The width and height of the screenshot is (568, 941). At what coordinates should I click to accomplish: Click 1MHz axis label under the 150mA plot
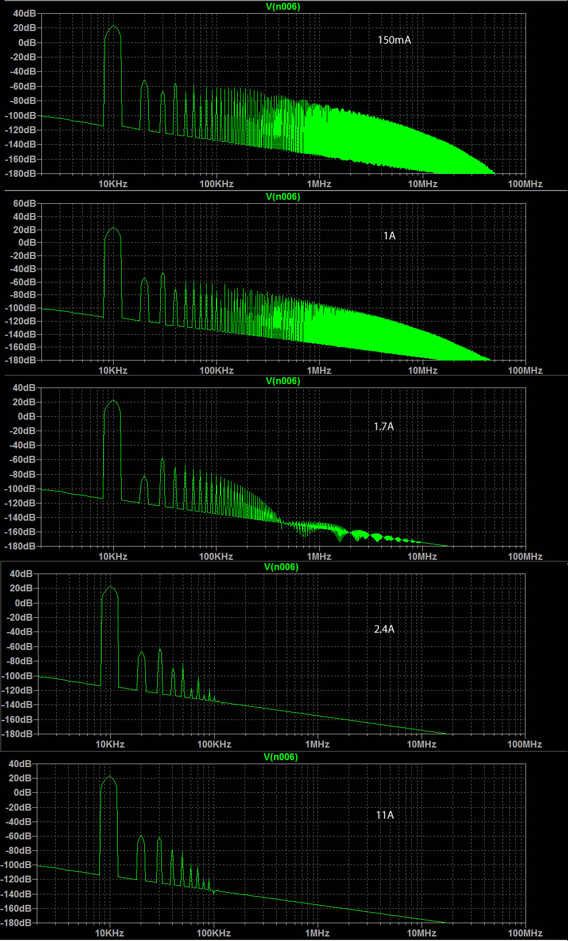[319, 184]
